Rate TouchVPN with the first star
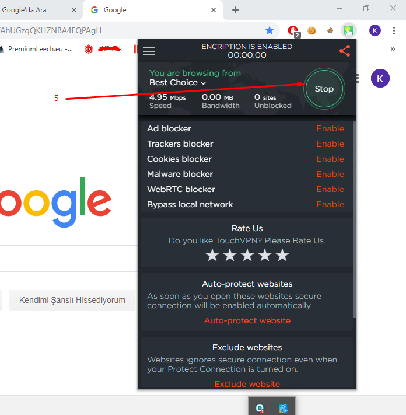This screenshot has width=406, height=415. click(212, 255)
